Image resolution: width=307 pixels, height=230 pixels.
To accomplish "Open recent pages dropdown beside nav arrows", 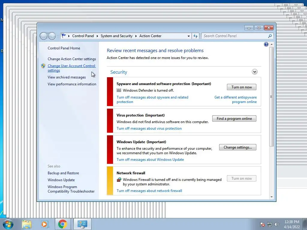I will point(58,36).
